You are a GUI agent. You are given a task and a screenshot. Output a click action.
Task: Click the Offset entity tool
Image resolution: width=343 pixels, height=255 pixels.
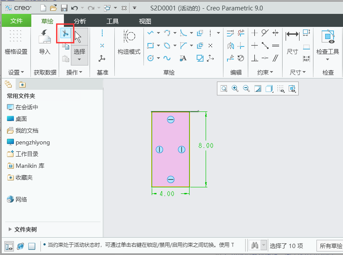click(x=200, y=33)
